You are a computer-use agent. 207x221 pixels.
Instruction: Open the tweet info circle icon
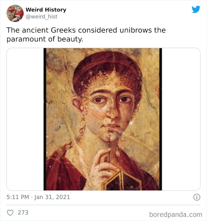click(x=196, y=197)
